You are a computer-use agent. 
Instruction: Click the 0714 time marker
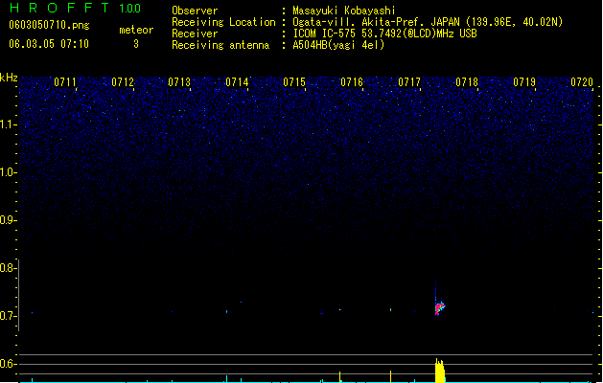[237, 82]
